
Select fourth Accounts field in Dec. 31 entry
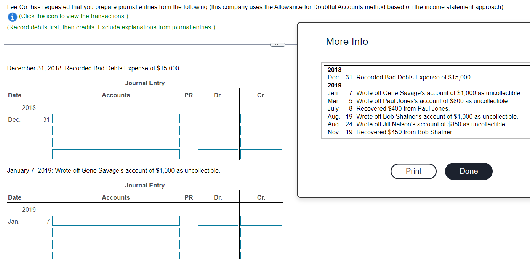tap(116, 154)
